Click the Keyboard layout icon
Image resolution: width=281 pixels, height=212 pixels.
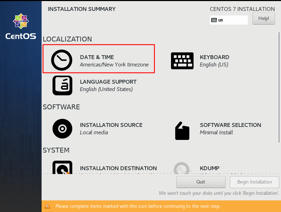pyautogui.click(x=182, y=61)
